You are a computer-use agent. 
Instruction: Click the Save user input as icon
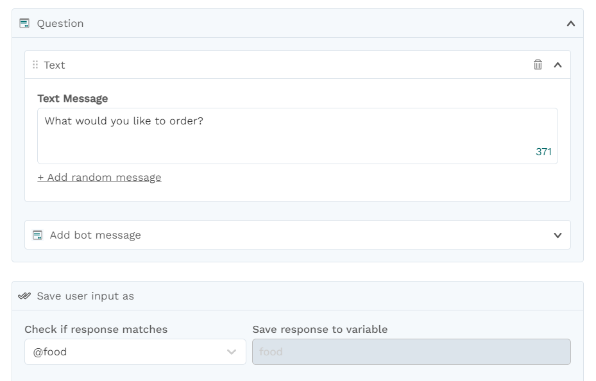click(x=24, y=296)
